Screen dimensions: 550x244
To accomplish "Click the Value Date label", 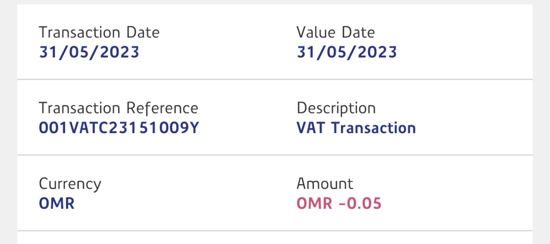I will (x=335, y=33).
